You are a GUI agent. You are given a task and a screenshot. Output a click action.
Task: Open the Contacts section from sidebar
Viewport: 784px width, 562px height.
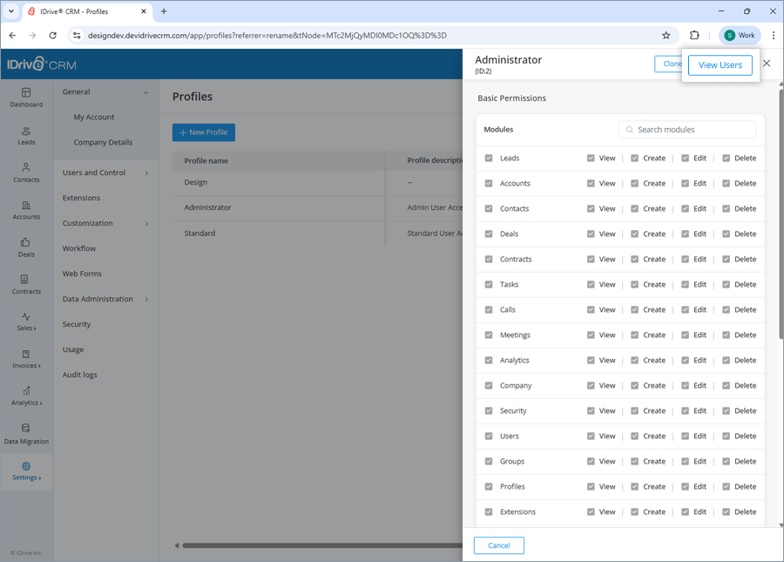26,173
